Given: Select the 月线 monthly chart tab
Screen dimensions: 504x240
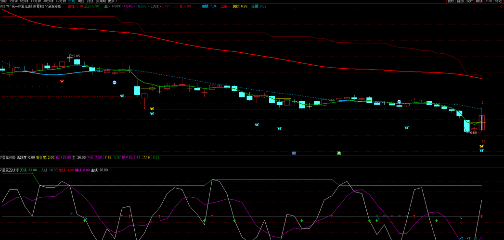Looking at the screenshot, I should point(90,1).
